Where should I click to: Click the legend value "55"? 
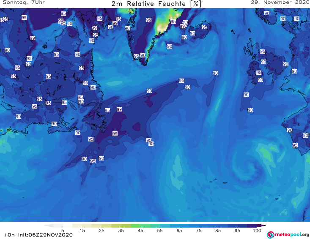click(x=159, y=230)
